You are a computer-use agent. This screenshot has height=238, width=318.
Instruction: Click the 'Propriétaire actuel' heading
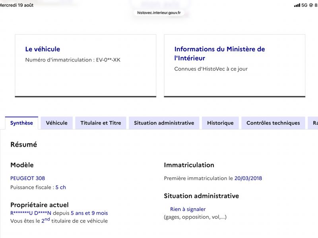click(39, 205)
